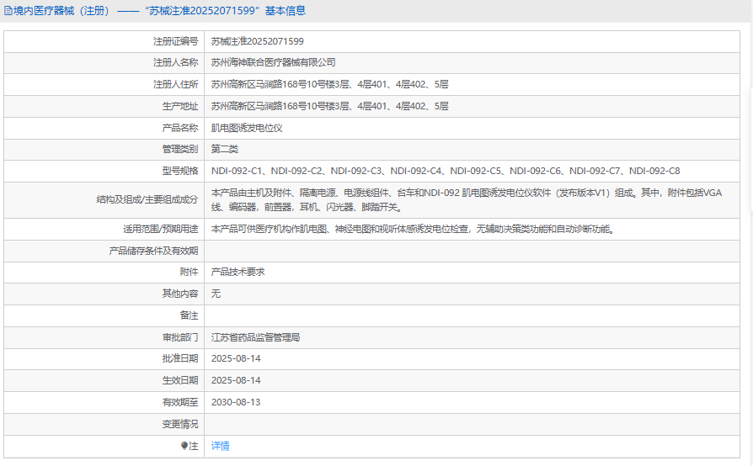The height and width of the screenshot is (466, 753).
Task: Click approving department 江苏省药品监督管理局
Action: tap(255, 337)
